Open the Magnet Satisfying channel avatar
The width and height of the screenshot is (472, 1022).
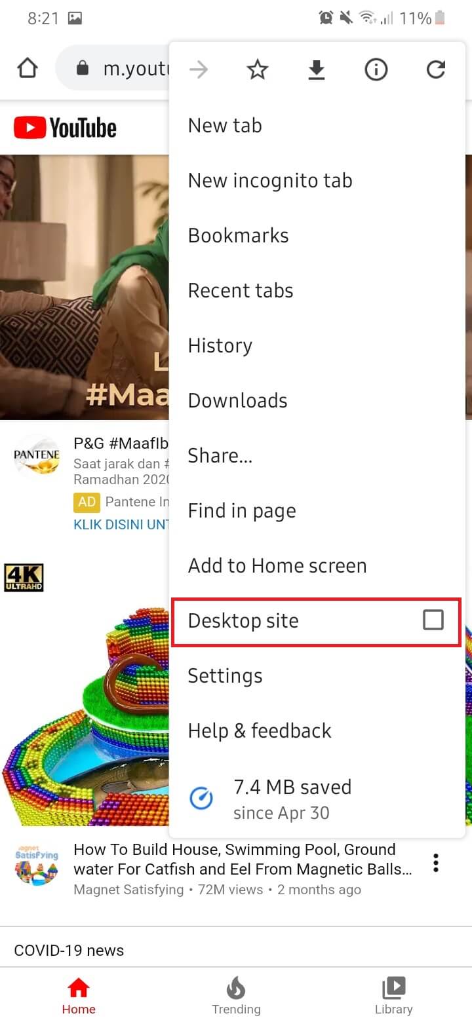(x=36, y=864)
